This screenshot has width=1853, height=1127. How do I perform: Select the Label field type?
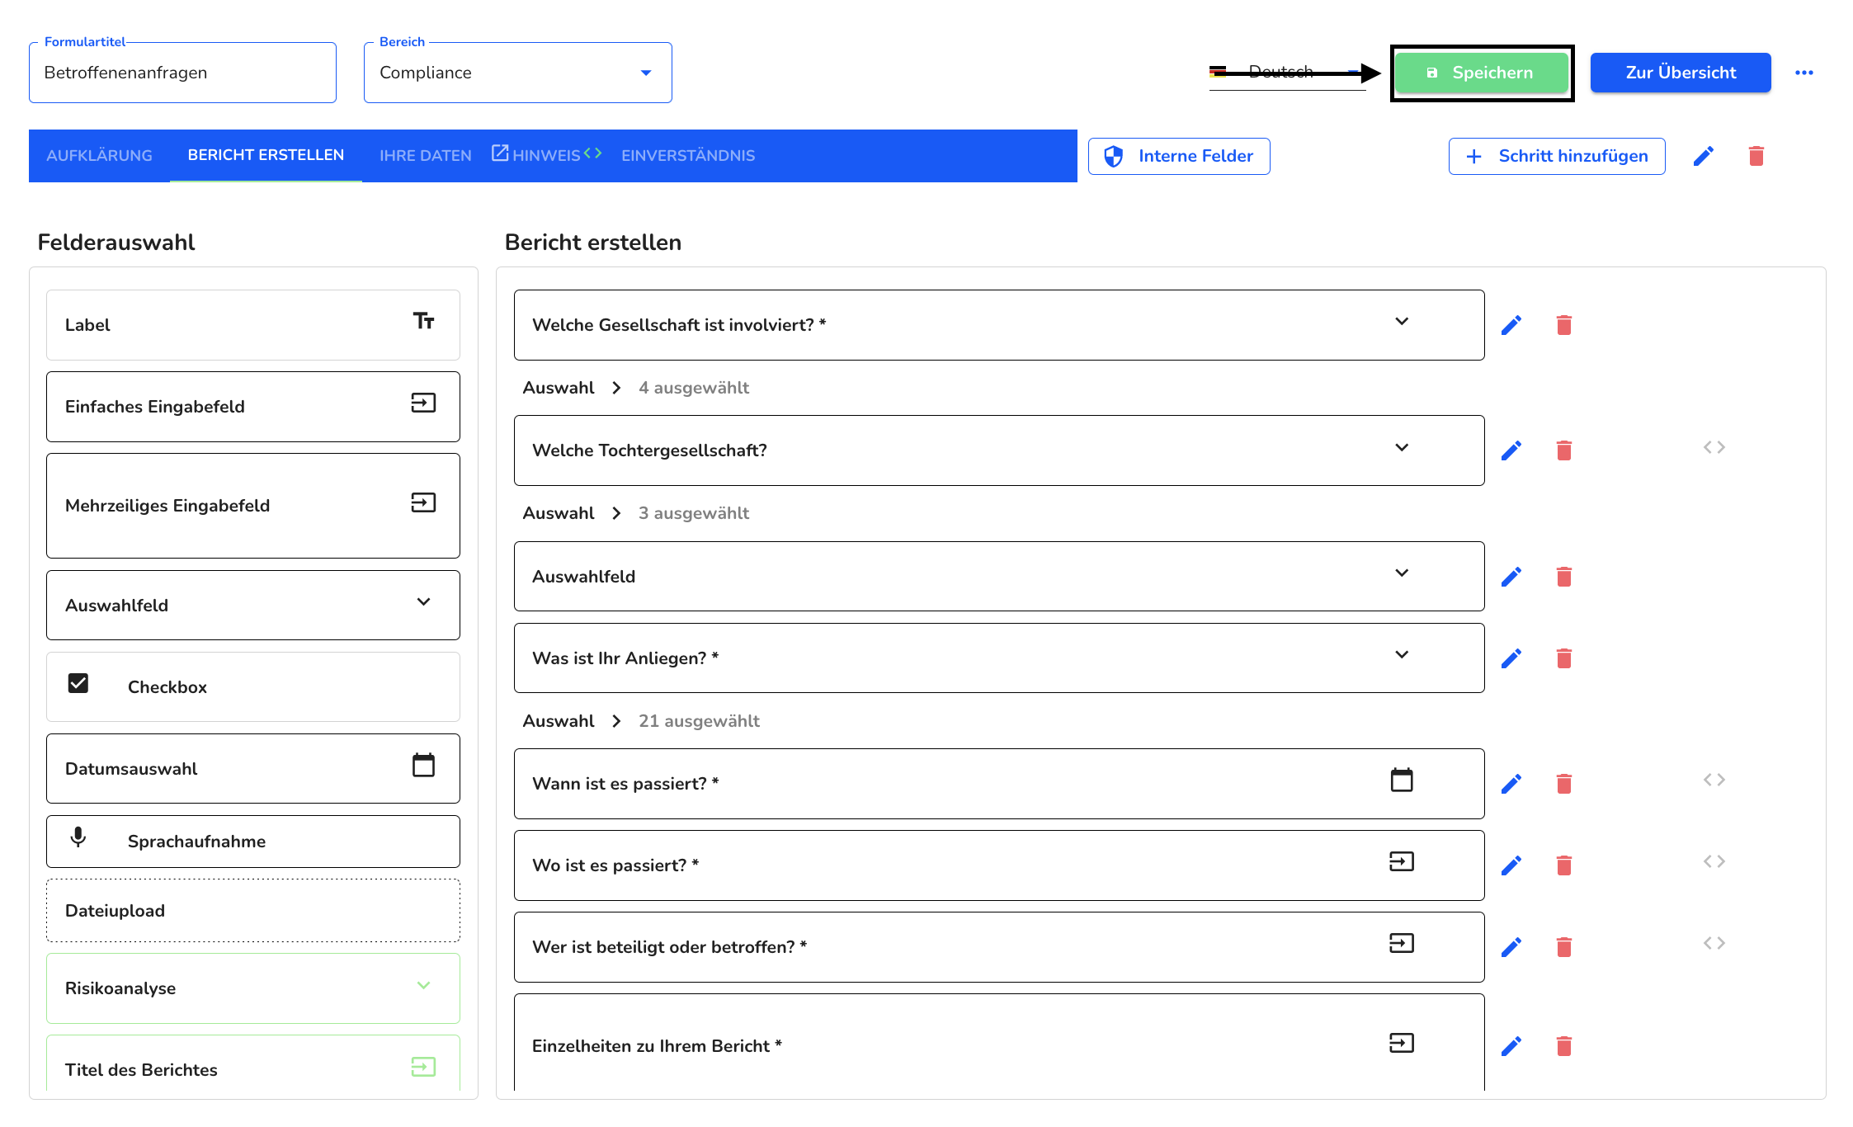[x=253, y=325]
